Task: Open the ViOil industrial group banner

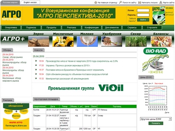Action: tap(86, 88)
